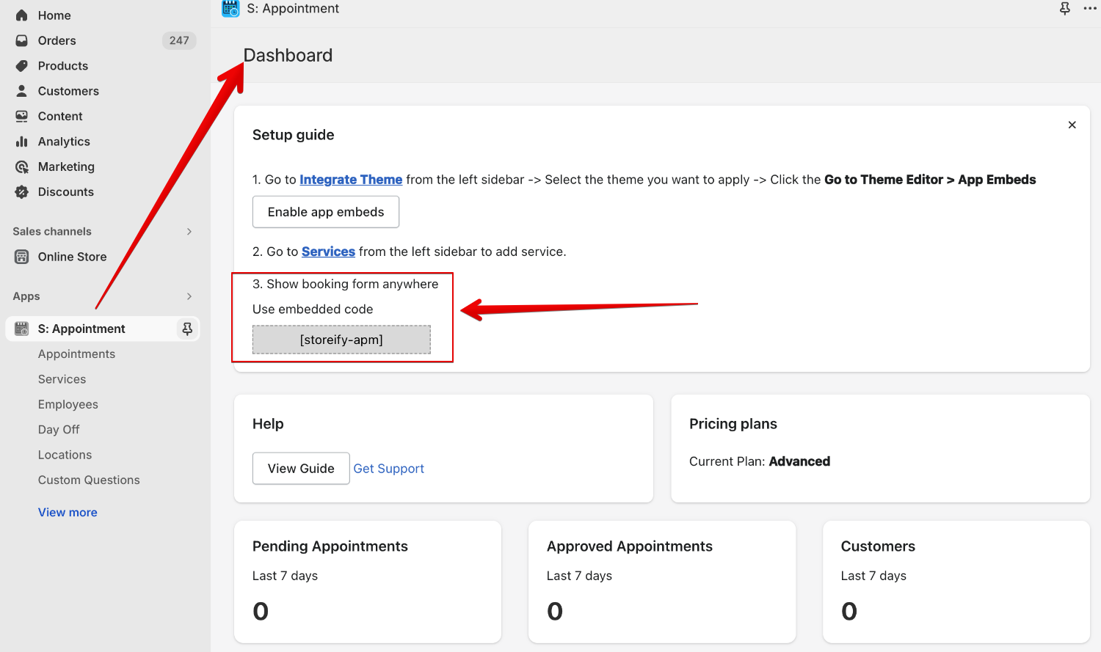Click the Discounts badge icon
Screen dimensions: 1101x652
(22, 192)
